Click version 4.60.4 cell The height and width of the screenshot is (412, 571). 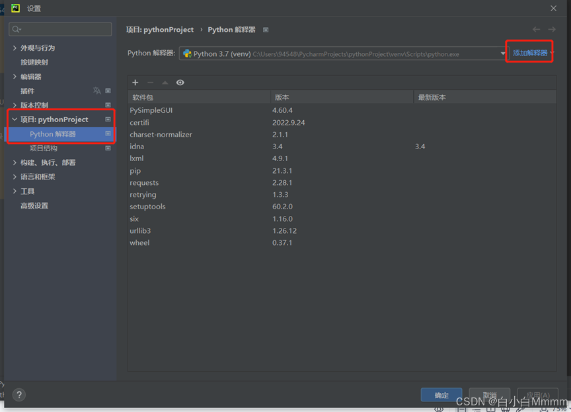click(x=282, y=110)
